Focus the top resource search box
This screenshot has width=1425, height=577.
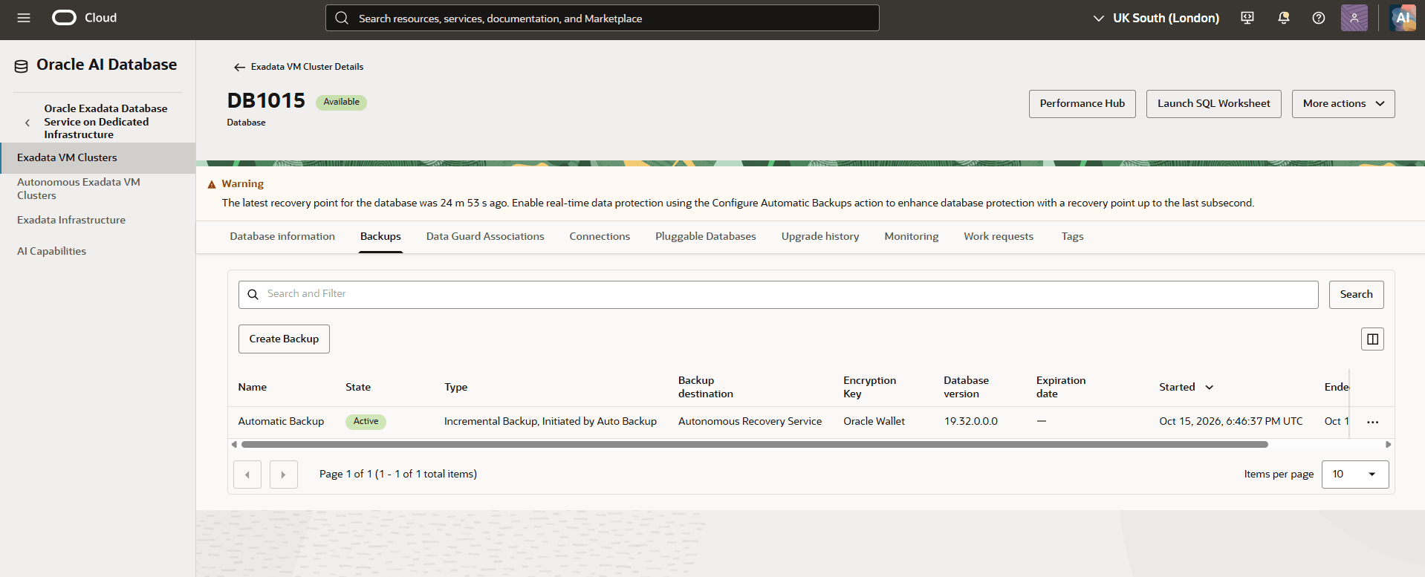[602, 18]
